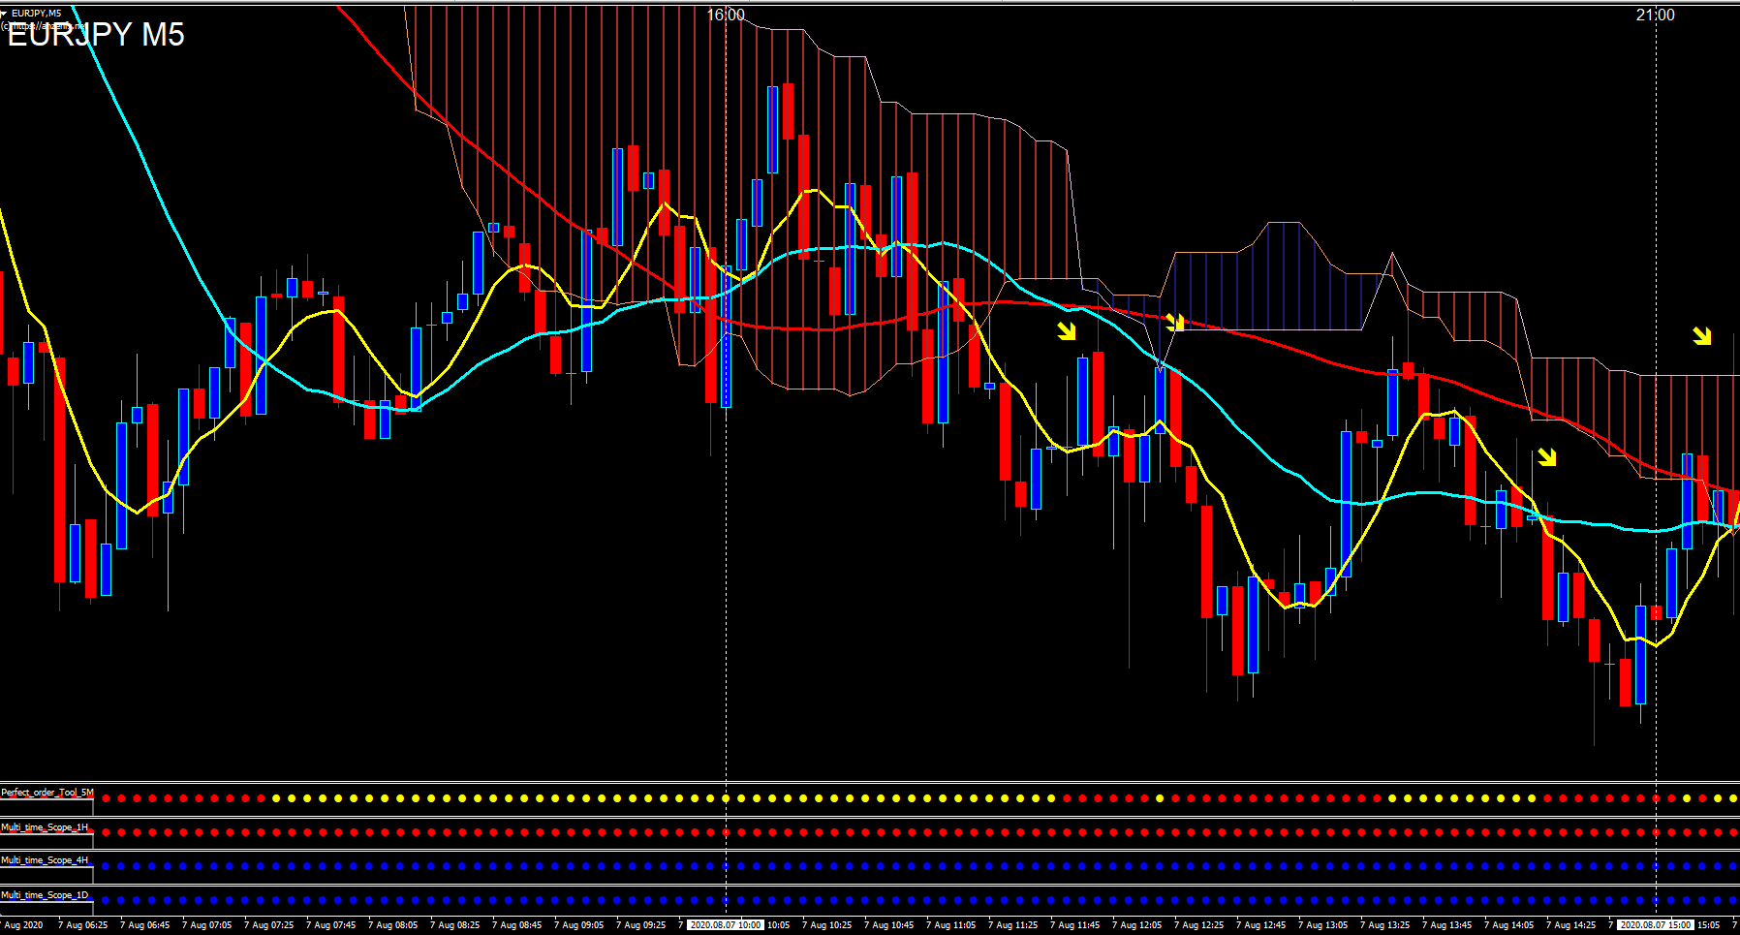The width and height of the screenshot is (1740, 935).
Task: Click the 7 Aug 13:45 time axis label
Action: point(1447,925)
